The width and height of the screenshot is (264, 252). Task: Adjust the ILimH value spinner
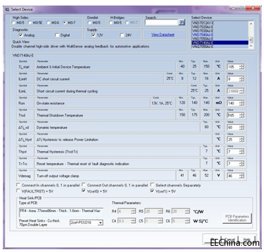pyautogui.click(x=241, y=79)
